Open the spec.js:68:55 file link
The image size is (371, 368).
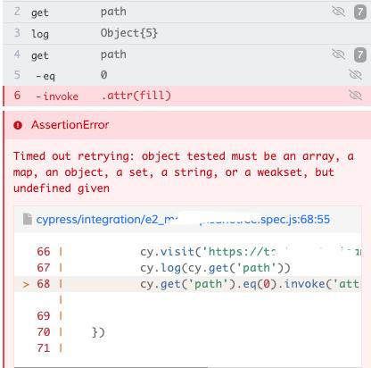pos(183,220)
